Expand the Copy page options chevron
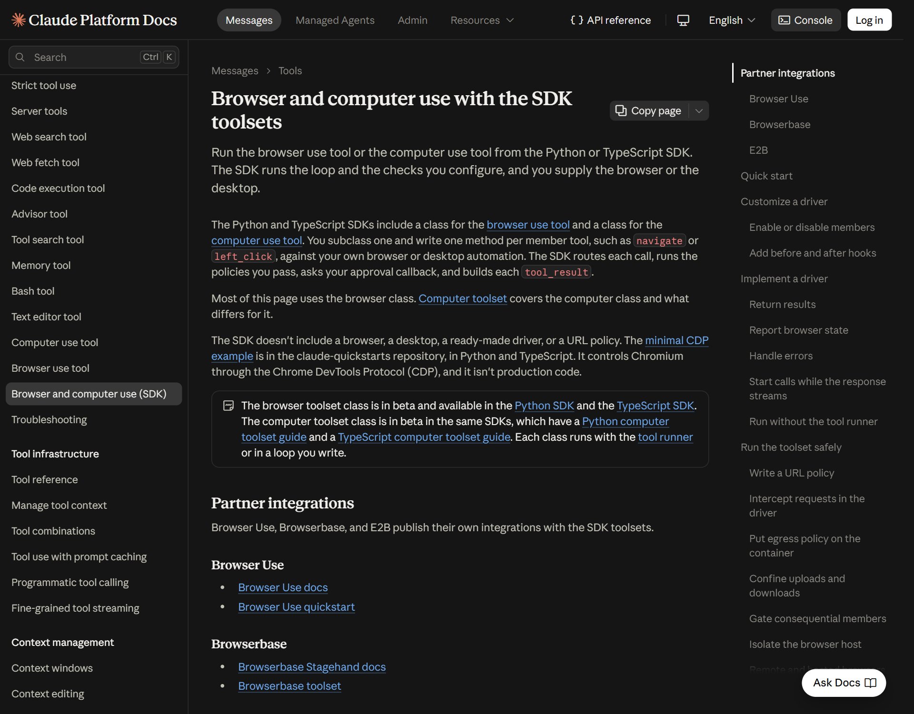Screen dimensions: 914x714 (699, 110)
